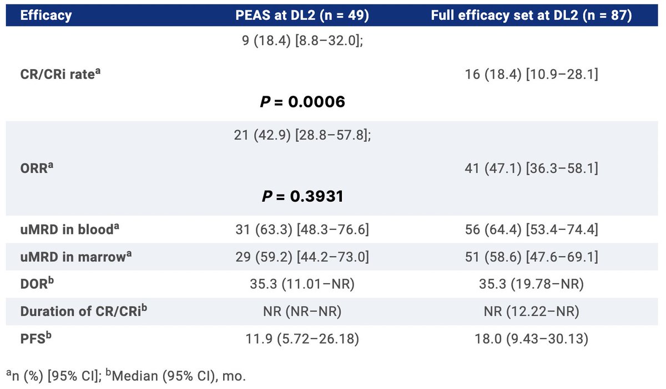Select the PEAS at DL2 column header
This screenshot has height=389, width=666.
point(302,16)
